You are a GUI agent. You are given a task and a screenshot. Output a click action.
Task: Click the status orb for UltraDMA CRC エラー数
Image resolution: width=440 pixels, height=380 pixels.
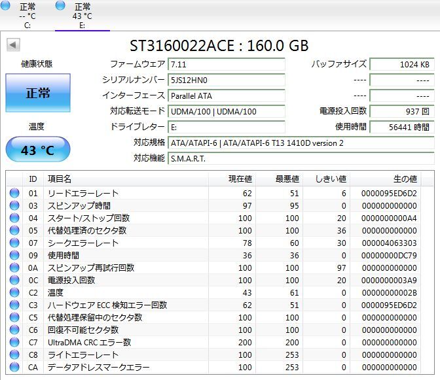click(14, 343)
